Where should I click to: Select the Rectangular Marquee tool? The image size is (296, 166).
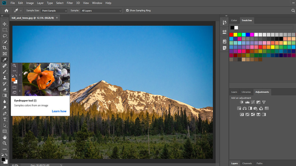(5, 30)
